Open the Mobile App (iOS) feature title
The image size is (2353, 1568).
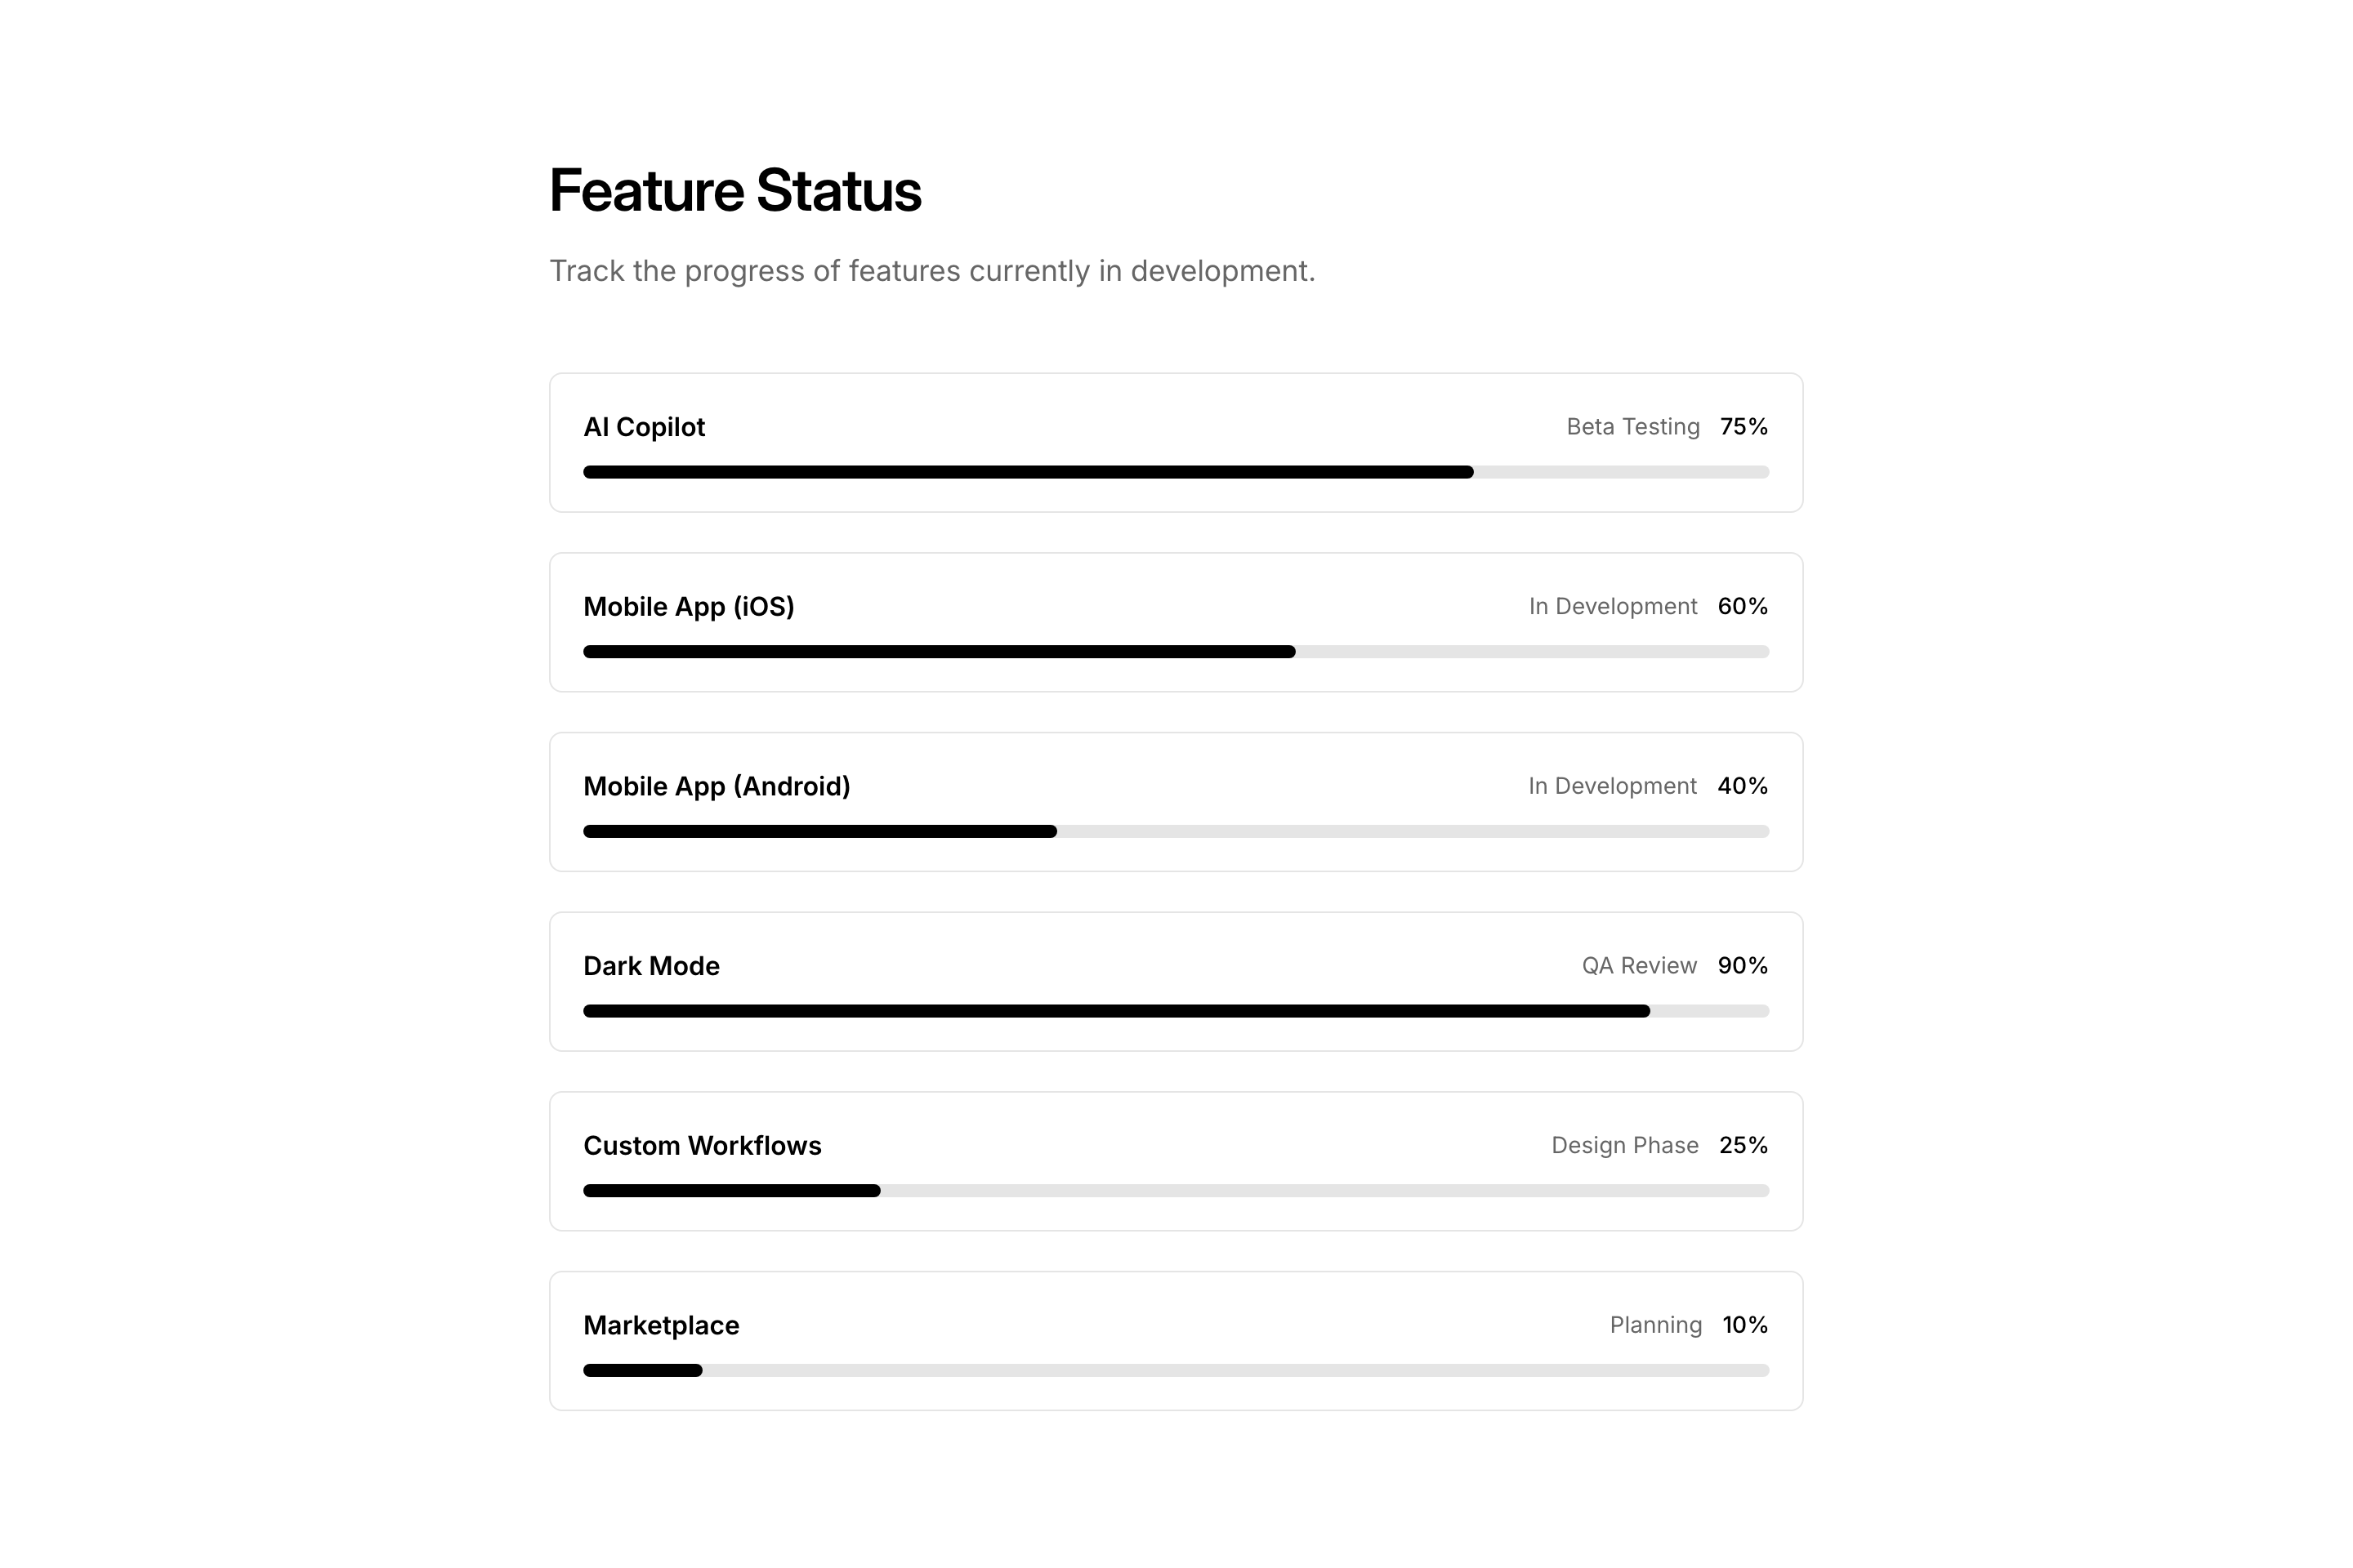click(688, 607)
